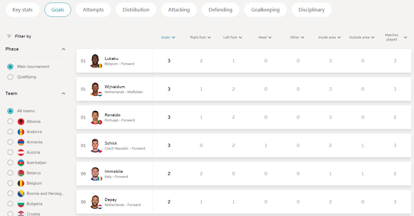Select the Bulgaria team radio button

(10, 204)
